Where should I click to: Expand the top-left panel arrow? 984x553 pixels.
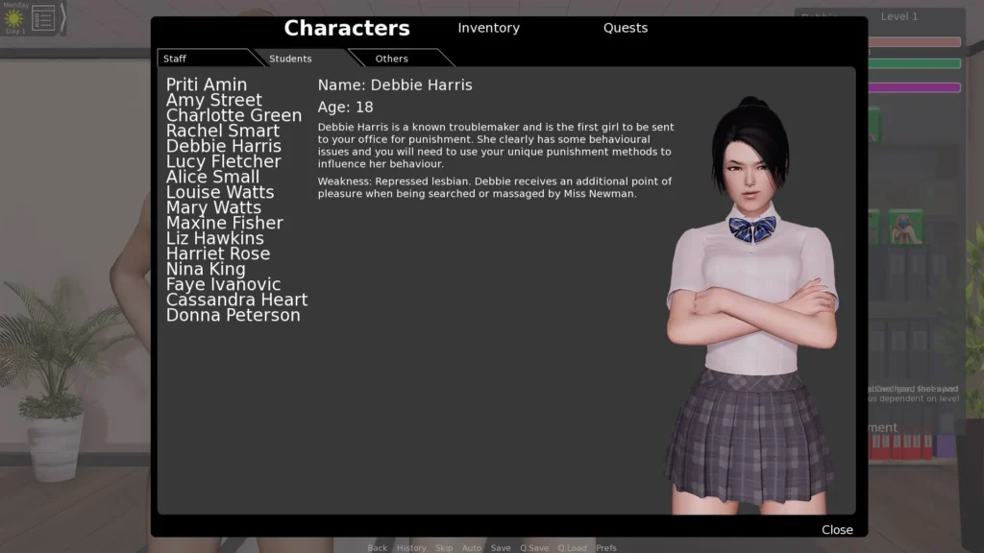click(x=63, y=18)
